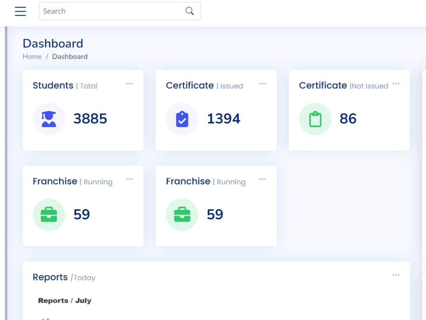Screen dimensions: 426x320
Task: Open the three-dots menu of the Franchise card below Certificate Issued
Action: [x=263, y=179]
